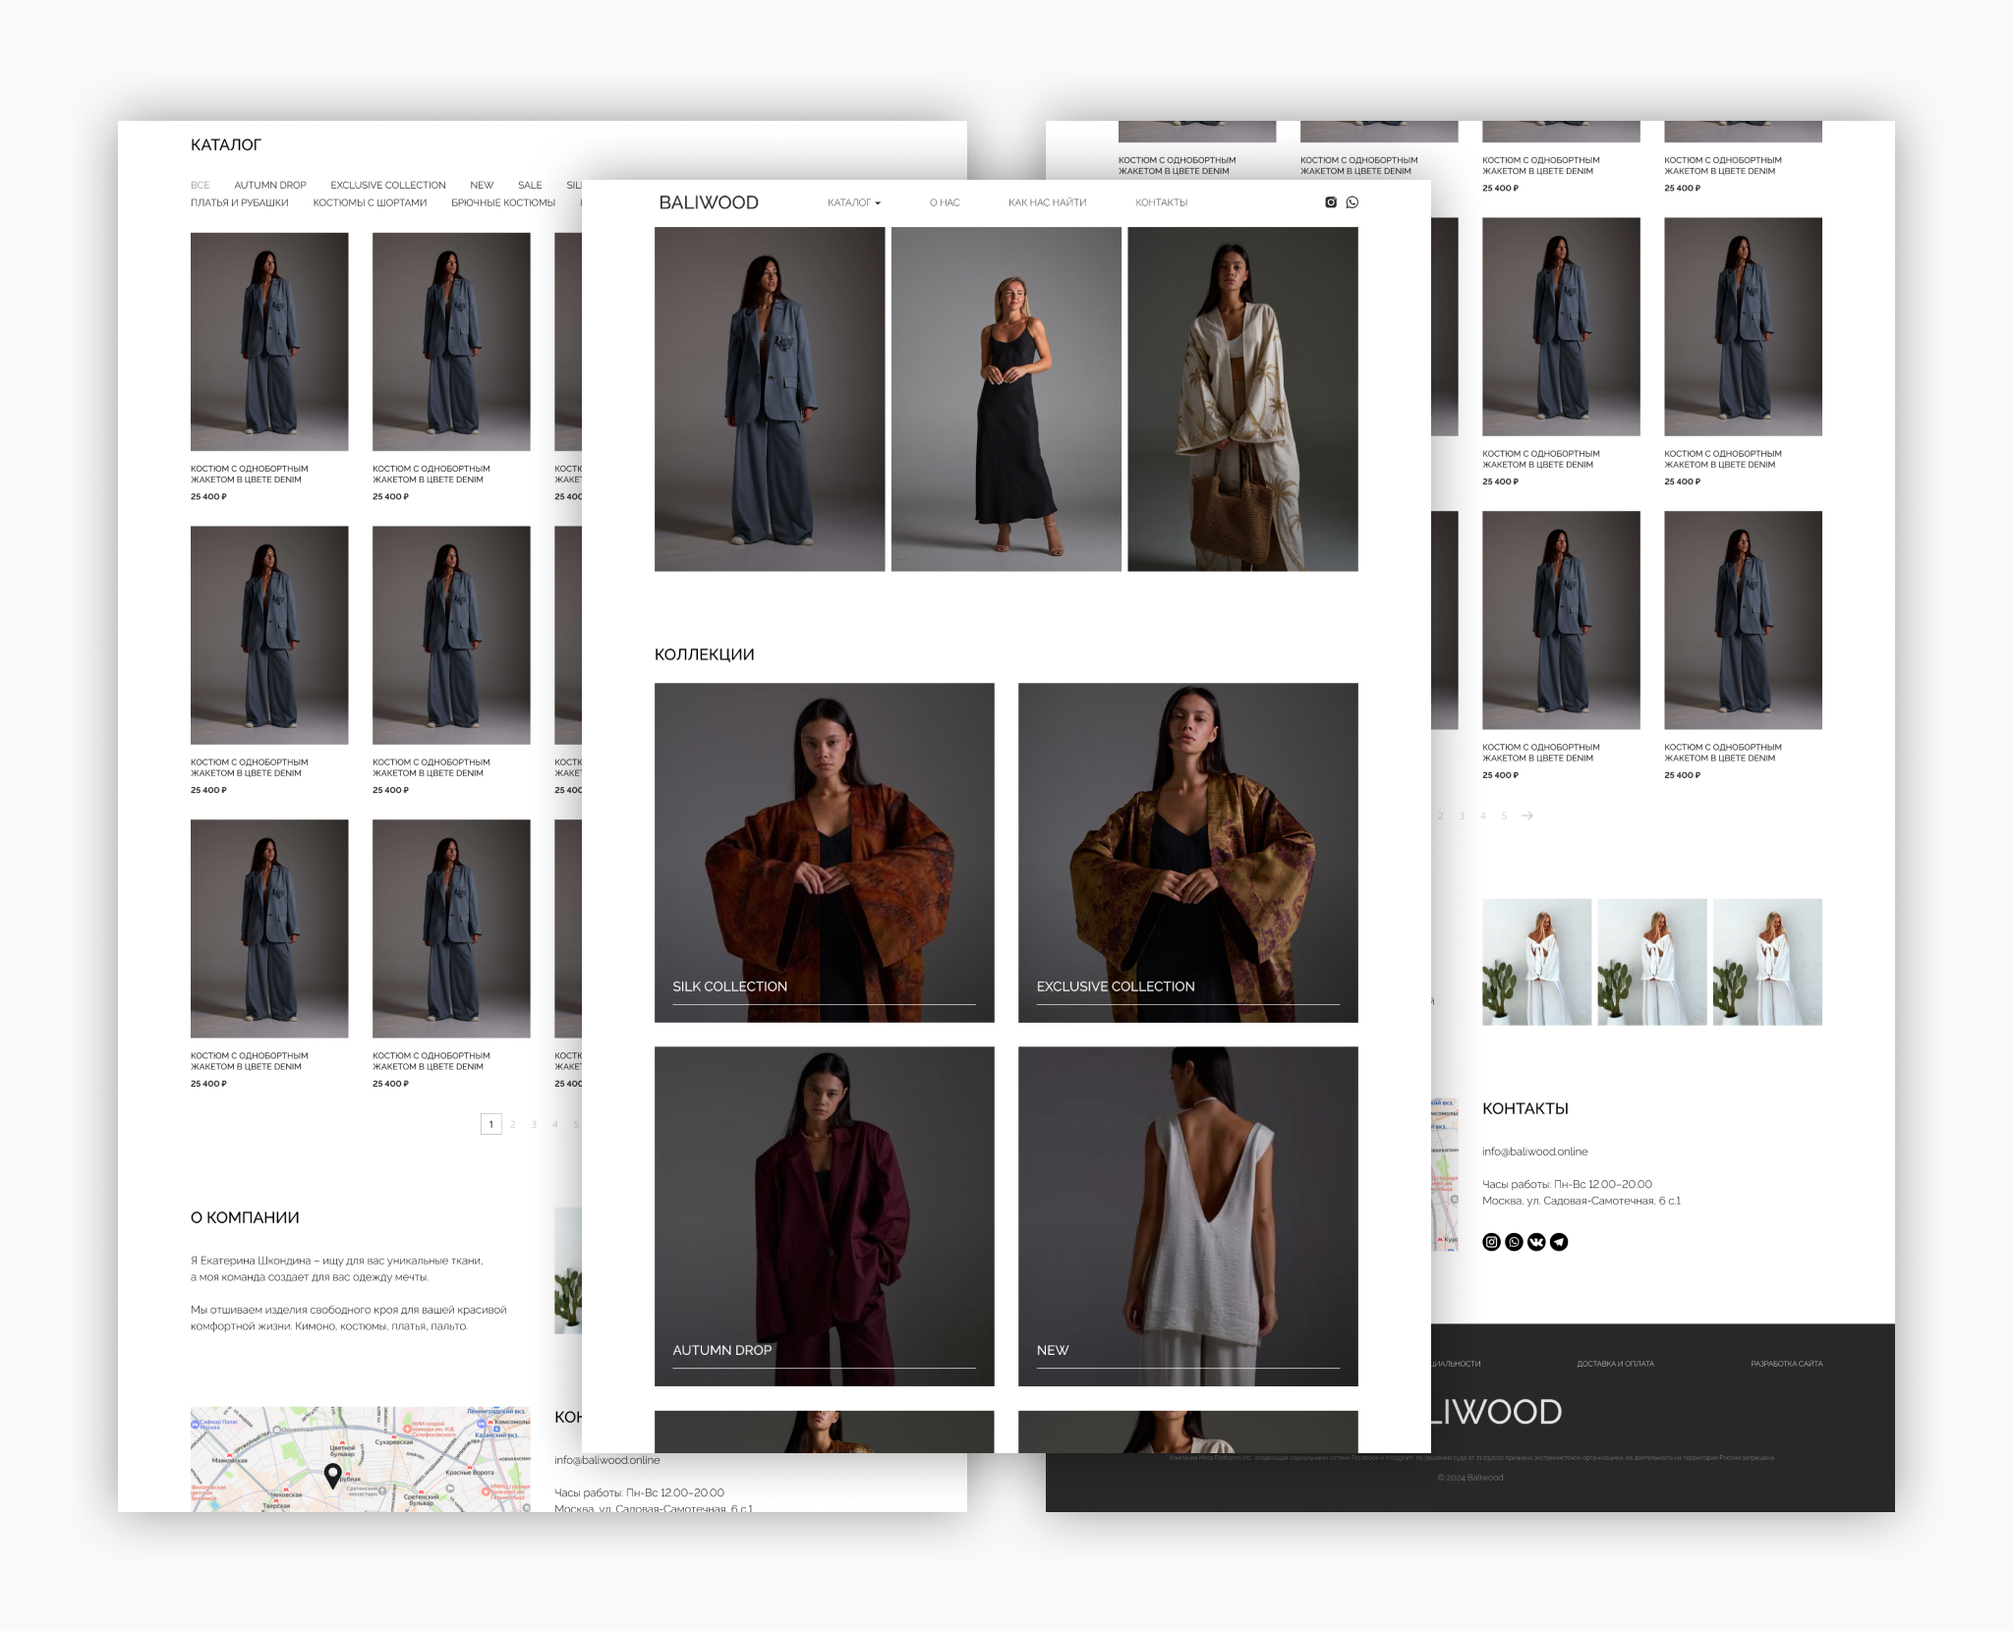Open the NEW collection card

point(1187,1216)
